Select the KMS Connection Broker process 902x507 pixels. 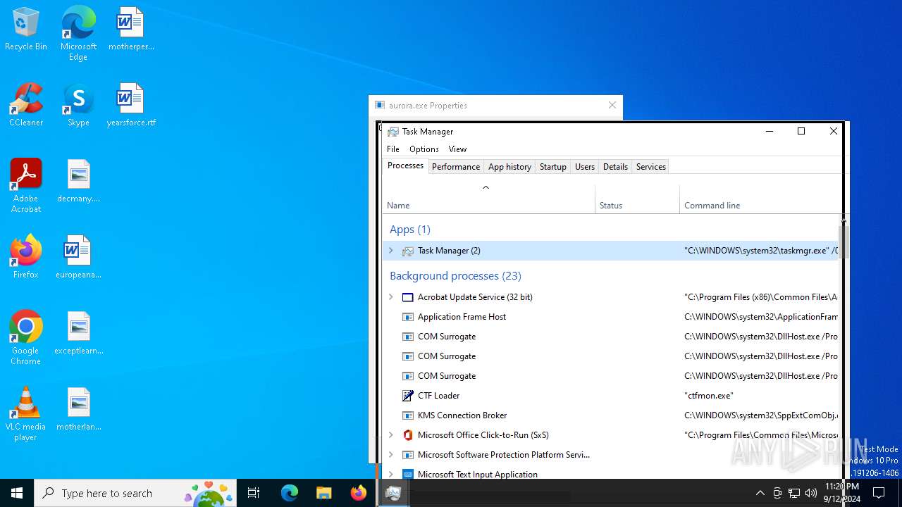(x=611, y=415)
